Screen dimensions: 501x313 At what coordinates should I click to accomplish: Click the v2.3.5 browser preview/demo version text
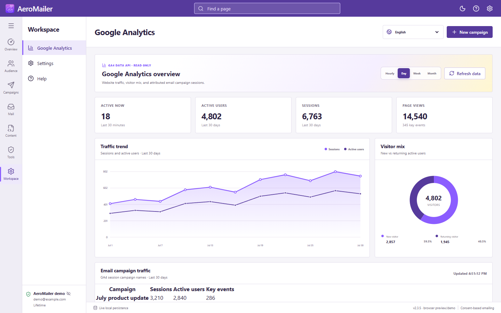[x=434, y=308]
